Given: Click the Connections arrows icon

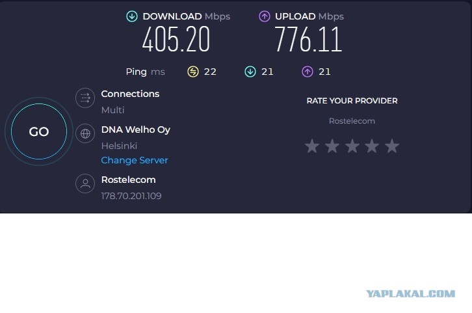Looking at the screenshot, I should (85, 98).
